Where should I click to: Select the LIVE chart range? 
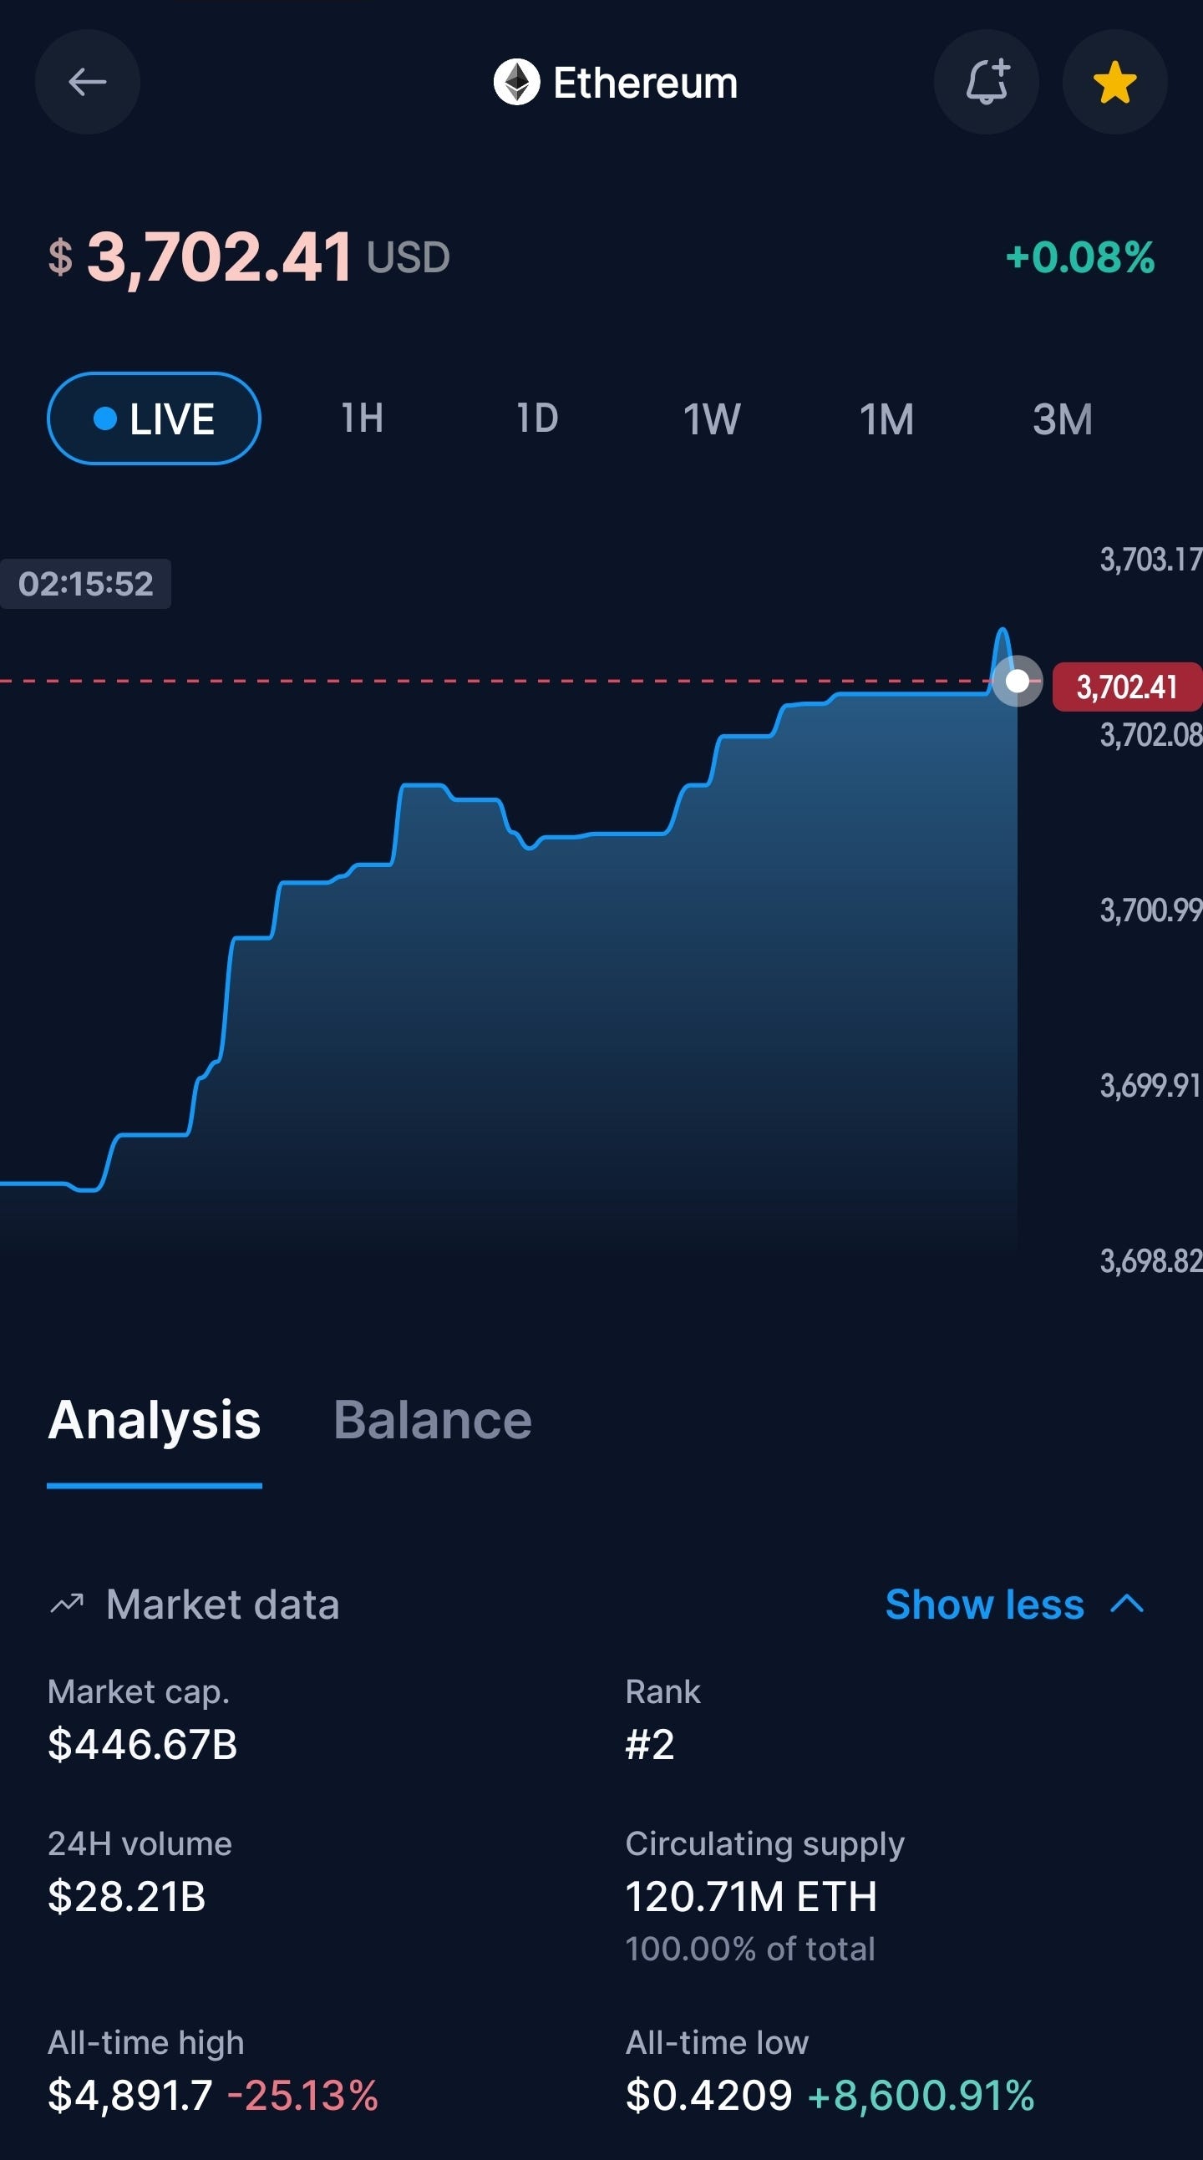[x=155, y=418]
